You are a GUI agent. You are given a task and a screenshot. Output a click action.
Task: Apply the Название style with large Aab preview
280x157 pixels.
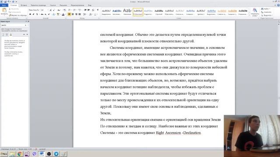pyautogui.click(x=127, y=12)
